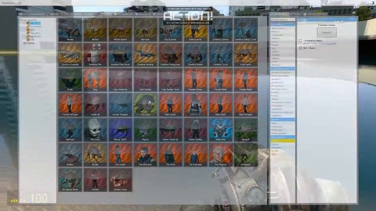Select the Seagull NPC thumbnail
Viewport: 376px width, 211px height.
pyautogui.click(x=246, y=130)
